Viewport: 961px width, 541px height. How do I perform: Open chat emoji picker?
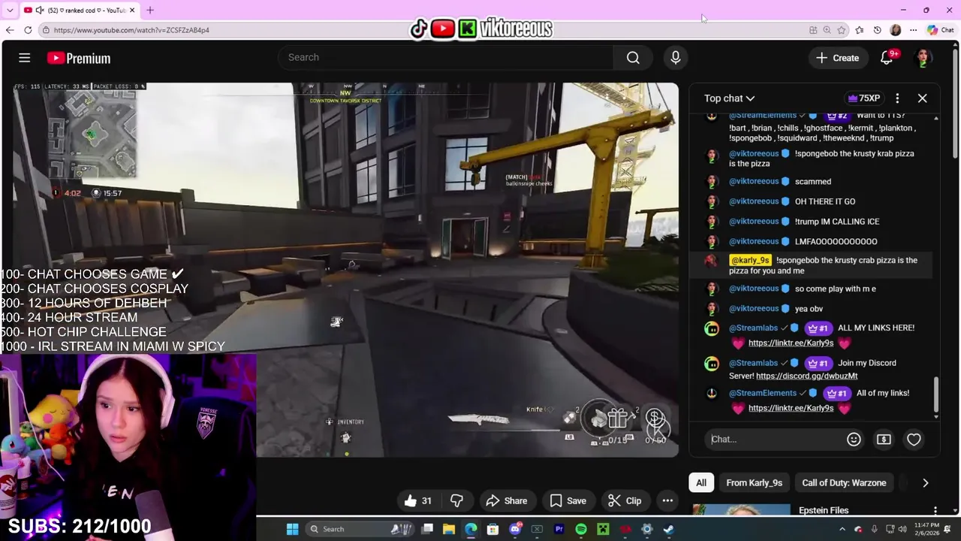click(x=854, y=440)
